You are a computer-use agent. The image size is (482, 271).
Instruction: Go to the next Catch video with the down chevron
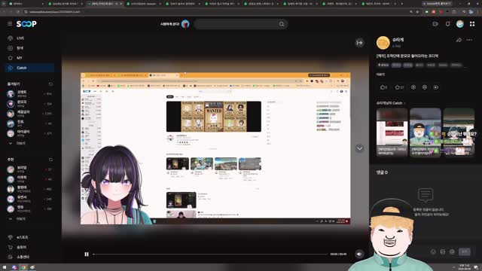pos(359,148)
